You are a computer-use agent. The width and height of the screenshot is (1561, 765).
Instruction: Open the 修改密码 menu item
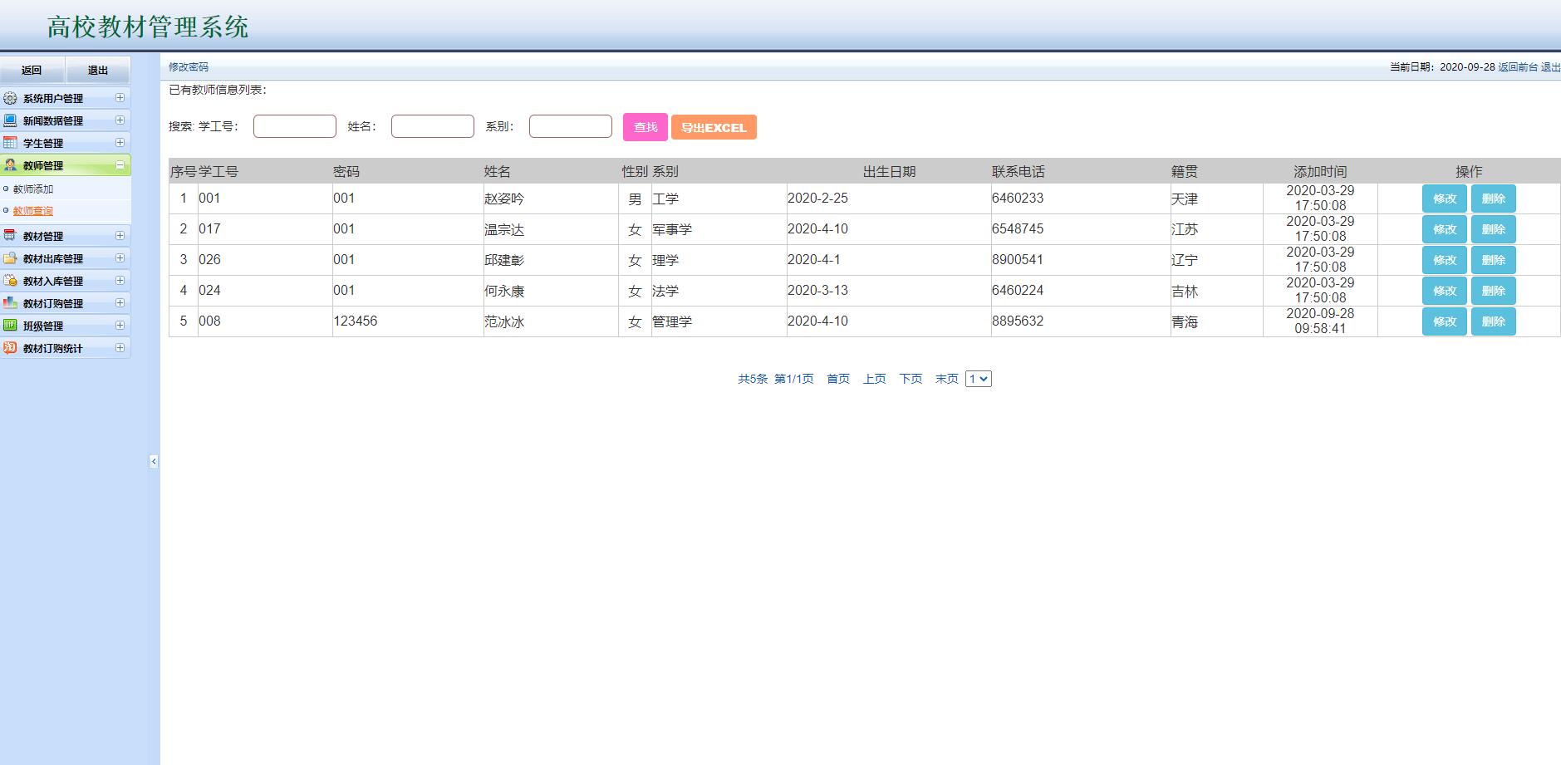189,66
